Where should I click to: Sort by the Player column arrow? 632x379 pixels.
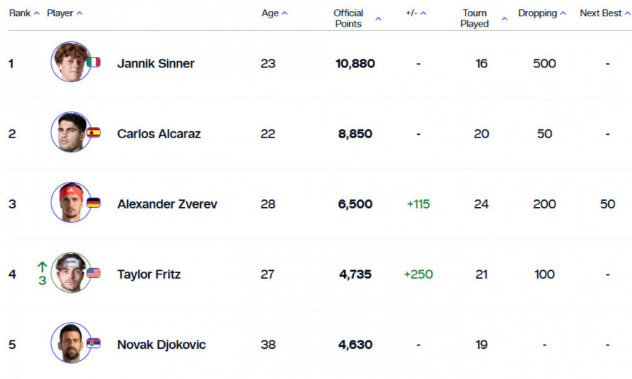point(79,13)
